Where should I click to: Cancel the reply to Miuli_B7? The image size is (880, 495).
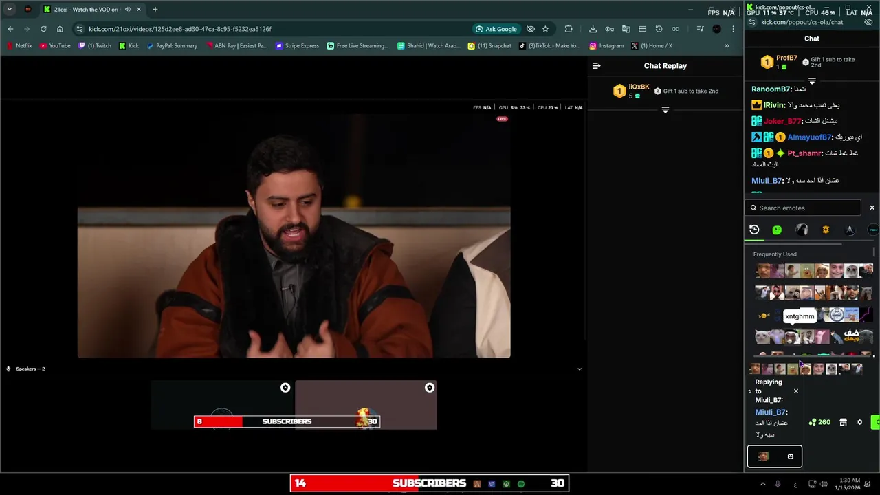(796, 391)
